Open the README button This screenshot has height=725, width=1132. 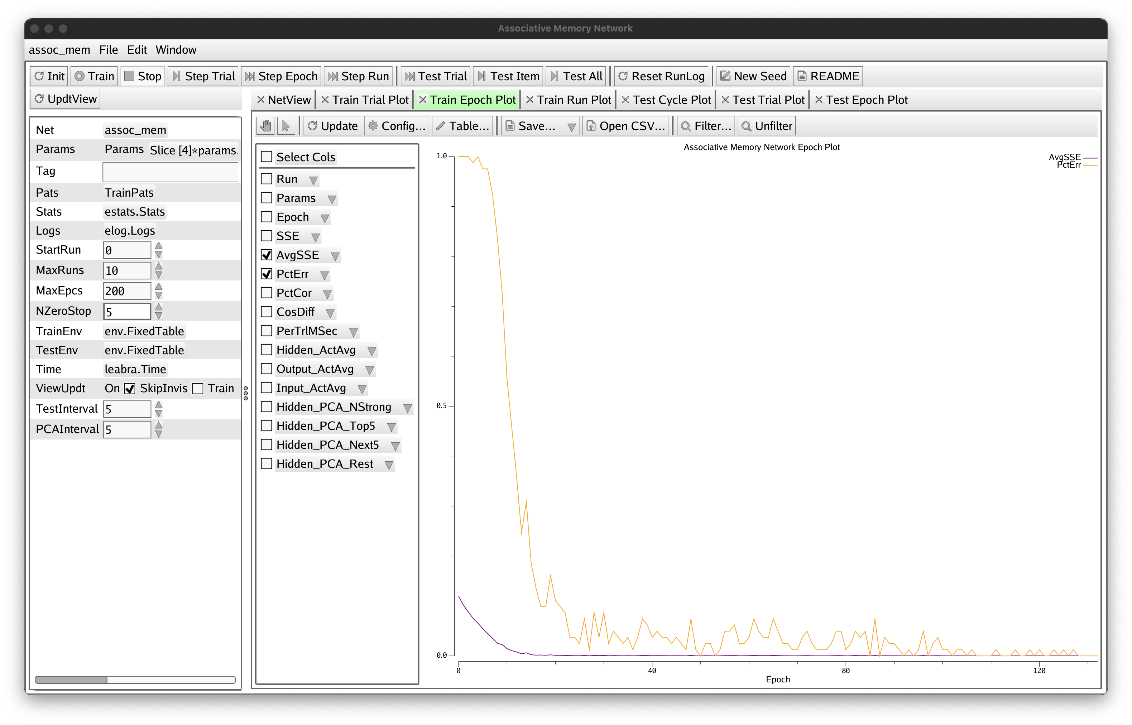828,76
